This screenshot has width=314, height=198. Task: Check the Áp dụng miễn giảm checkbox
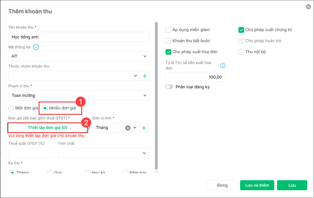(168, 30)
